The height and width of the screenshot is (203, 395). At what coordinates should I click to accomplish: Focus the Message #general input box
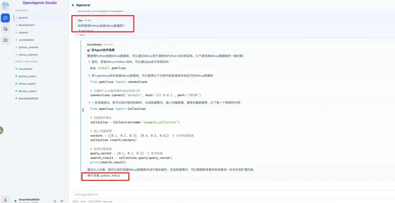pyautogui.click(x=233, y=195)
